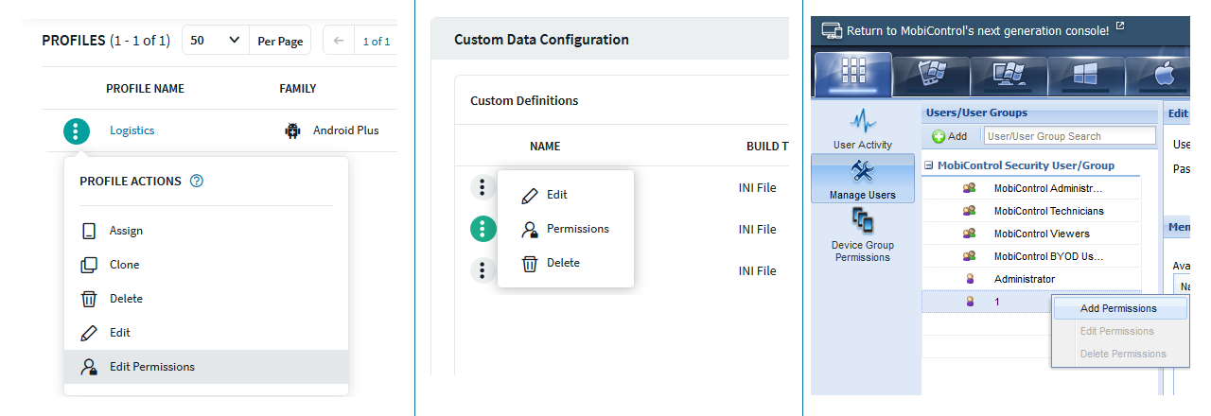Viewport: 1211px width, 416px height.
Task: Click the green kebab icon beside Logistics
Action: 77,130
